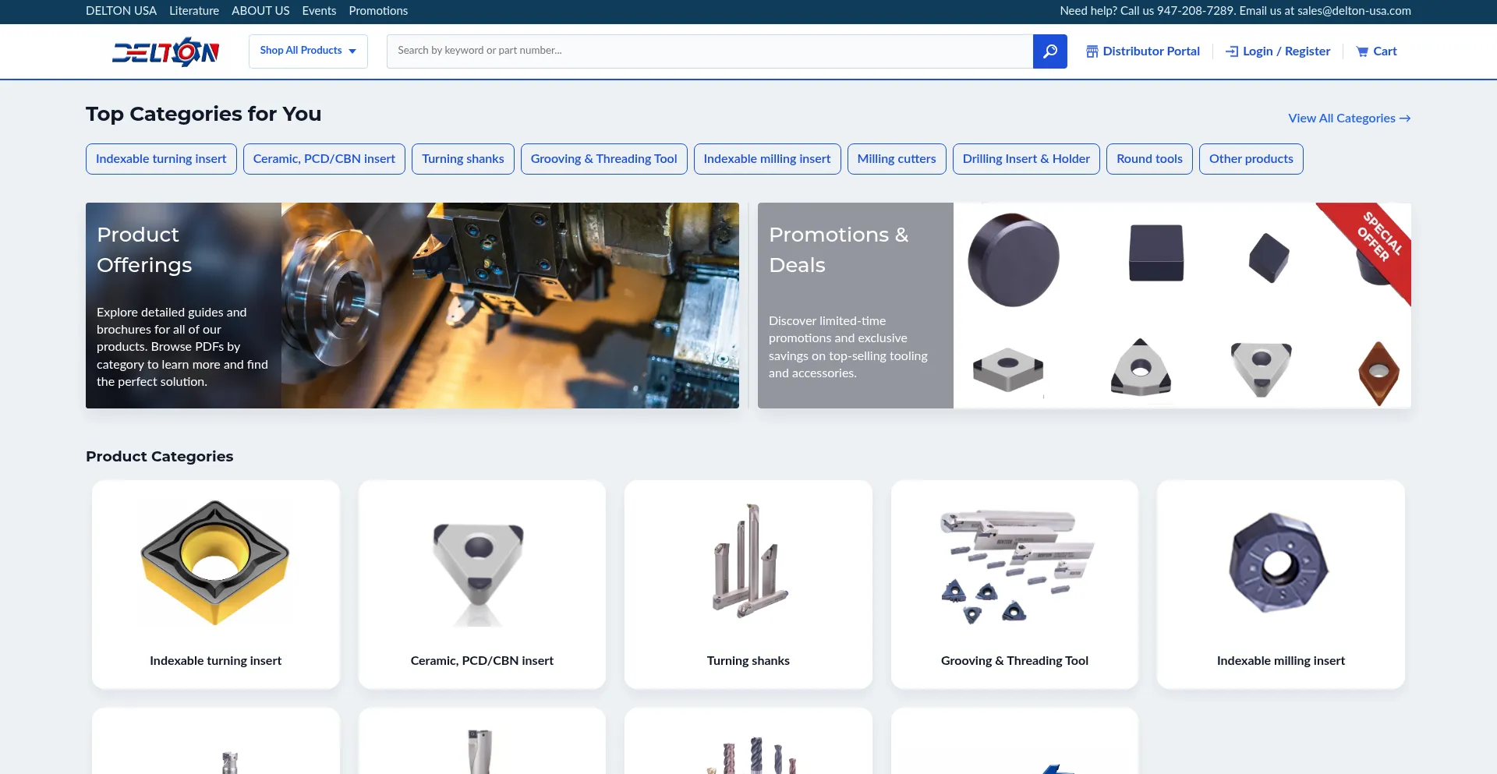The height and width of the screenshot is (774, 1497).
Task: Select Indexable milling insert chip
Action: (767, 159)
